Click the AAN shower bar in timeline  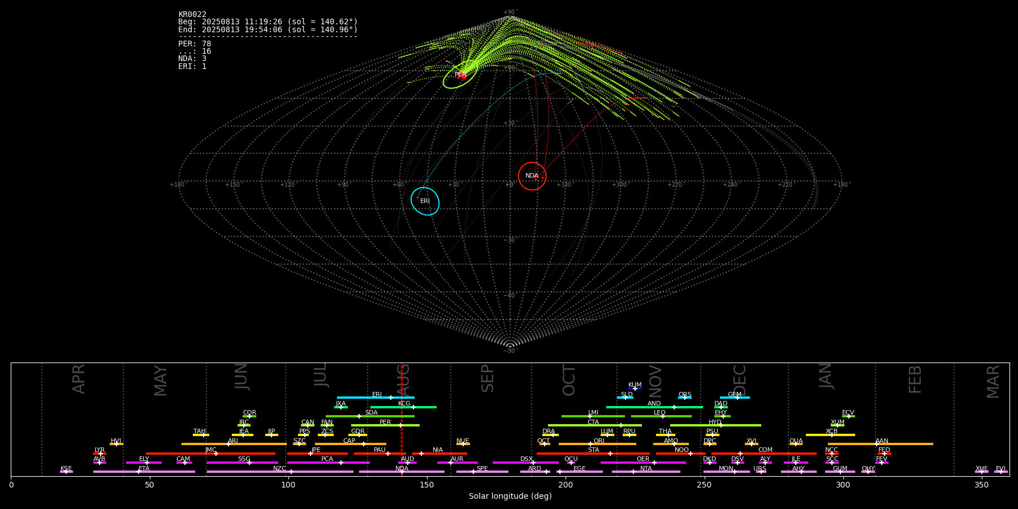(881, 444)
